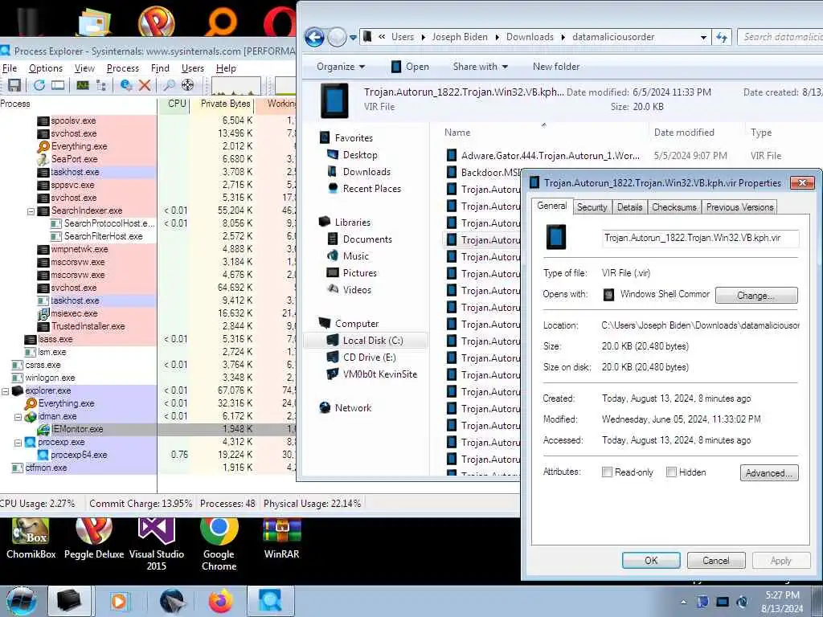This screenshot has height=617, width=823.
Task: Collapse the explorer.exe tree node
Action: [x=6, y=391]
